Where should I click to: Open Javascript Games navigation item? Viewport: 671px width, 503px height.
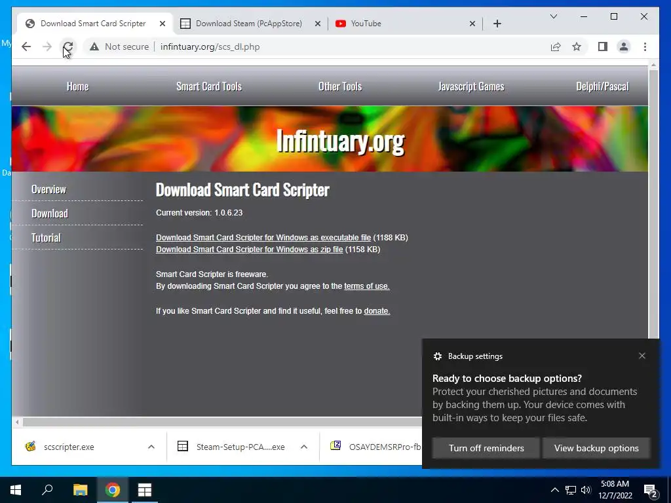point(471,86)
